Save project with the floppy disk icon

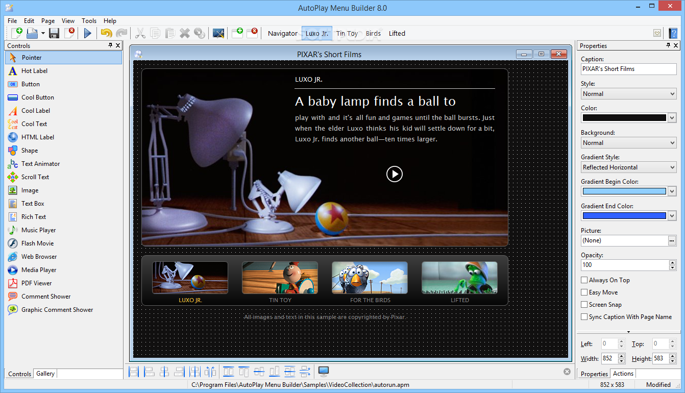click(54, 33)
